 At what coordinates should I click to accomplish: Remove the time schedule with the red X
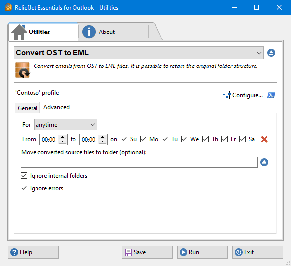pyautogui.click(x=264, y=139)
